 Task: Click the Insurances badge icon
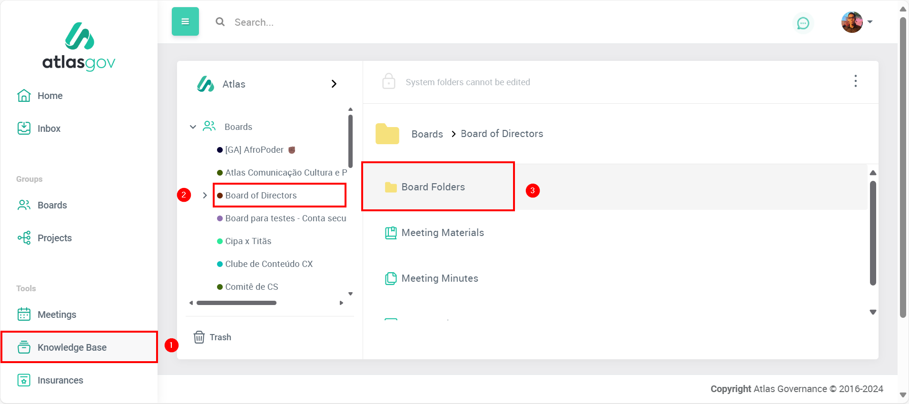[x=24, y=380]
